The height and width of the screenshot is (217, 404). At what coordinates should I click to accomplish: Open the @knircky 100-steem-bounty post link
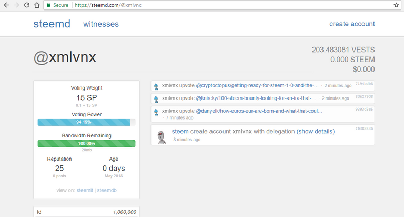click(x=256, y=98)
